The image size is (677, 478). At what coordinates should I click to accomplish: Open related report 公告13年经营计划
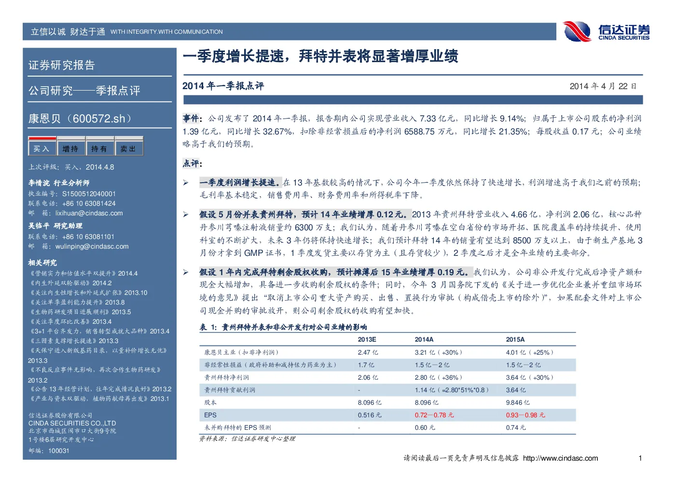coord(100,389)
